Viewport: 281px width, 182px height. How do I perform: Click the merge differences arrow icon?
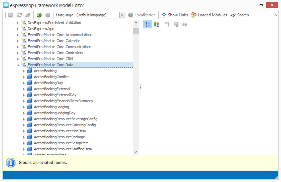tap(28, 15)
